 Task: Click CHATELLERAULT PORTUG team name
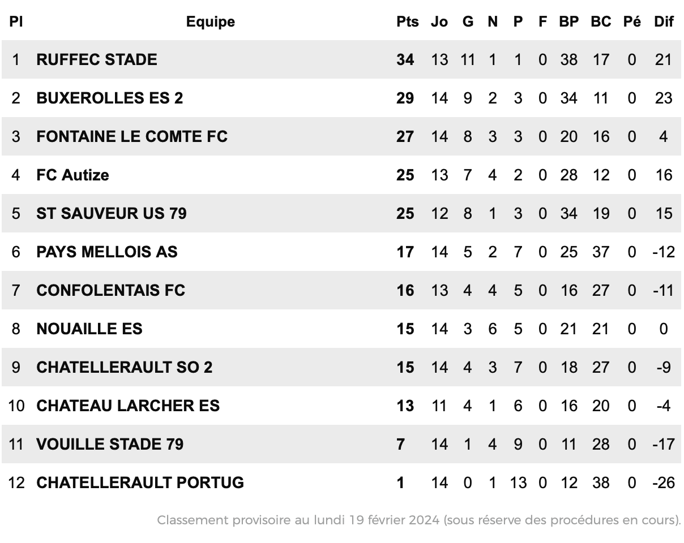(140, 482)
